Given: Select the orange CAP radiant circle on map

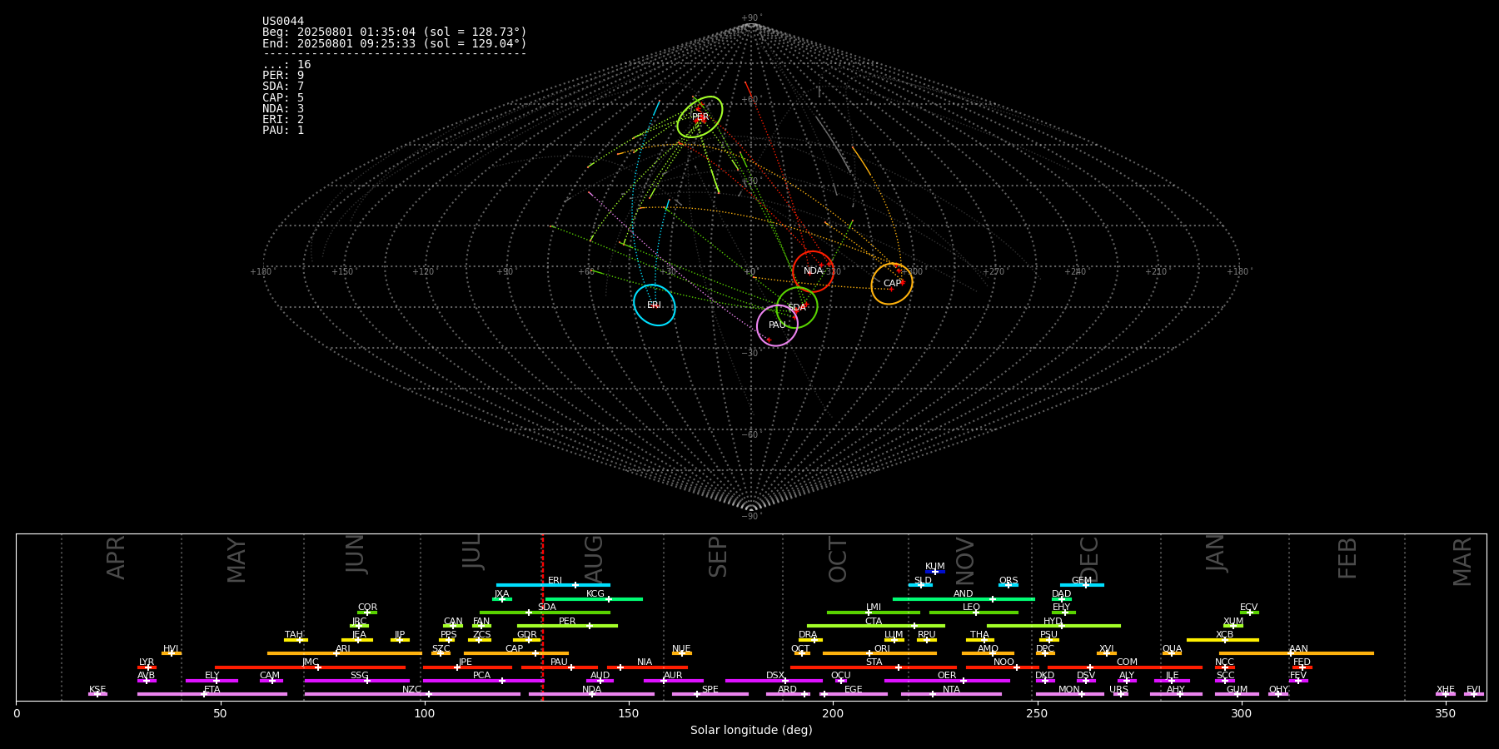Looking at the screenshot, I should click(x=892, y=284).
